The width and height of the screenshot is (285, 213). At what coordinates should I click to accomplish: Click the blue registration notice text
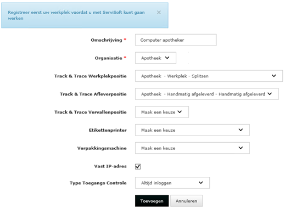click(x=76, y=15)
